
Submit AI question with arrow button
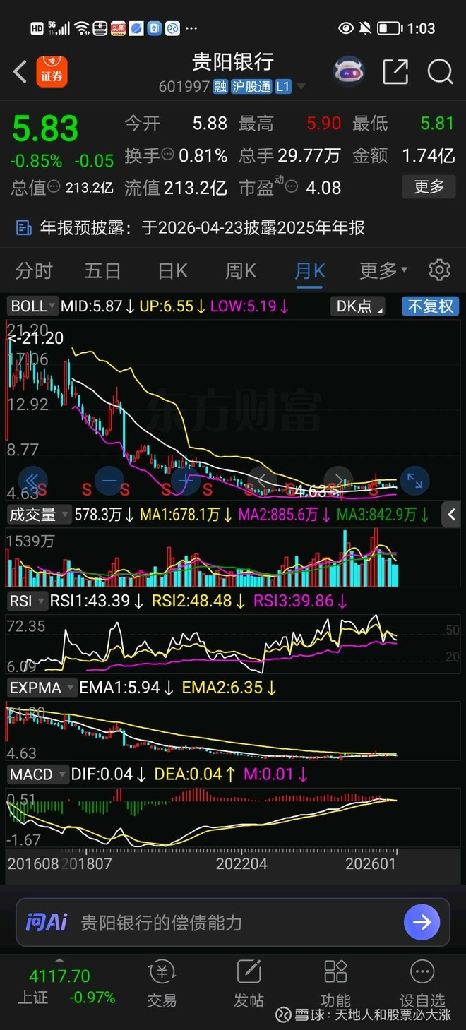click(422, 922)
